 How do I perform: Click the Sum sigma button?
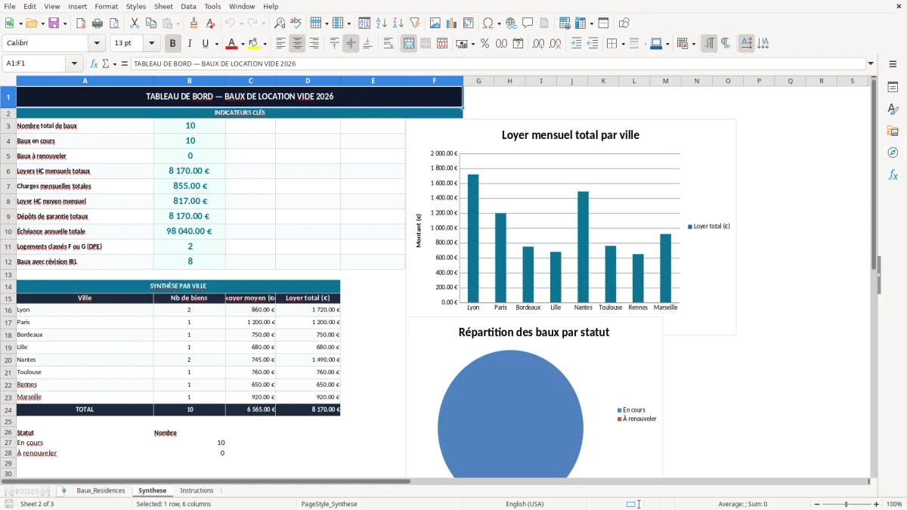tap(106, 64)
